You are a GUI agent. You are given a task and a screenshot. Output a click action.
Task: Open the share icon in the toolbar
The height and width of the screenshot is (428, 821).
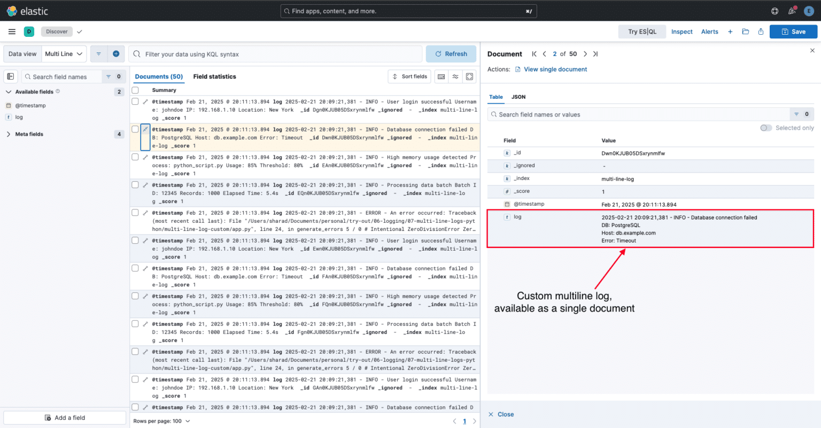[761, 31]
